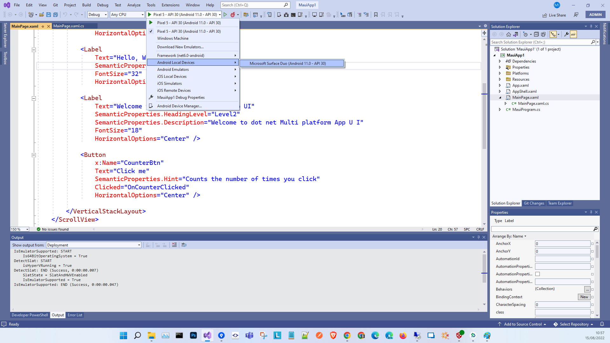Image resolution: width=610 pixels, height=343 pixels.
Task: Click the Windows Start button
Action: click(123, 335)
